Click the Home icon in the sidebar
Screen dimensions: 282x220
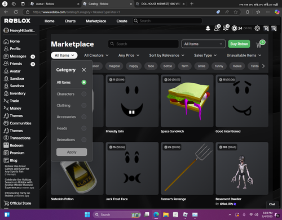click(6, 42)
